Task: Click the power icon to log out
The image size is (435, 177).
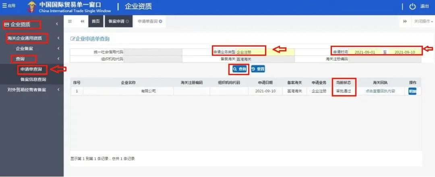Action: 412,7
